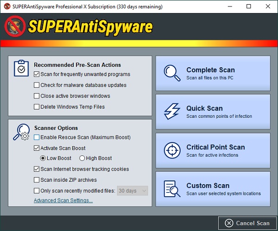Click the SUPERAntiSpyware logo in header
Image resolution: width=278 pixels, height=231 pixels.
pyautogui.click(x=78, y=26)
